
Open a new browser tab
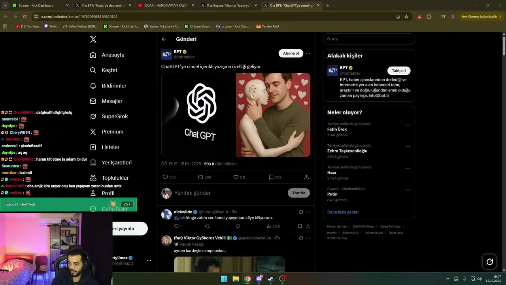click(328, 6)
